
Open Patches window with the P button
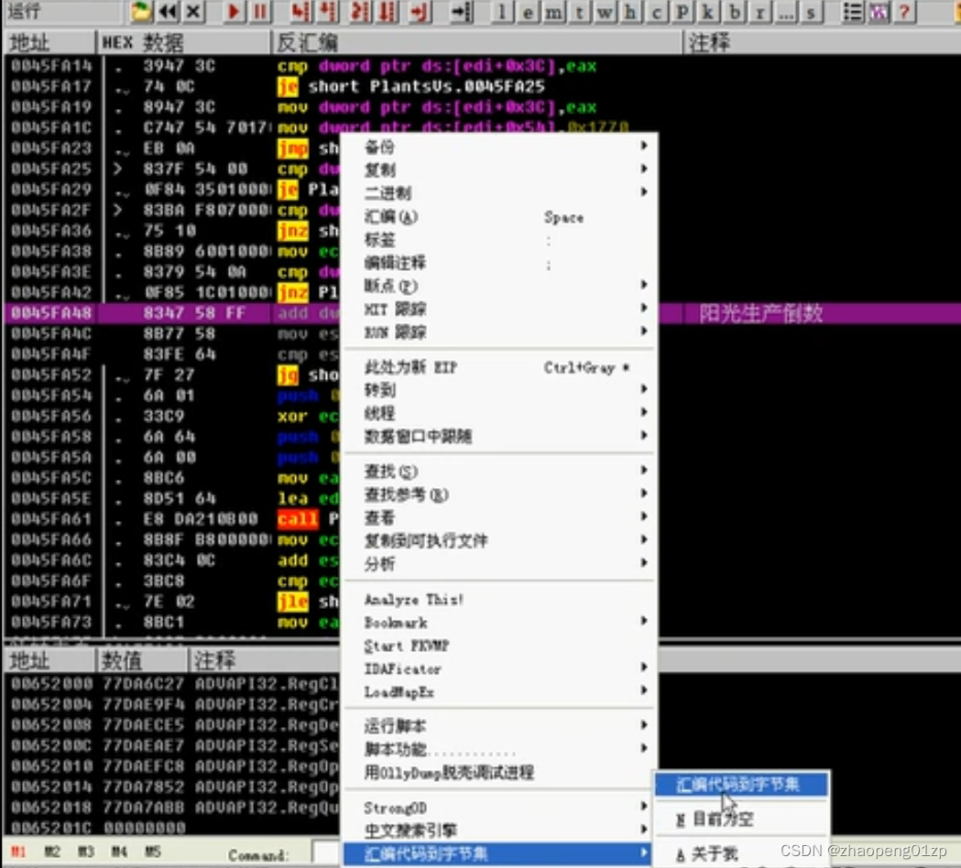click(x=683, y=12)
